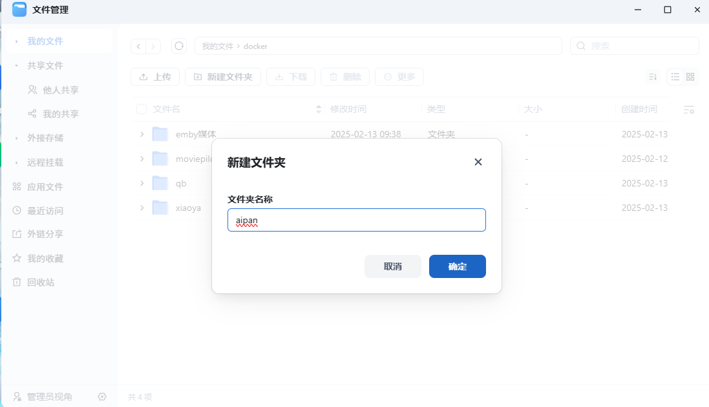This screenshot has height=407, width=709.
Task: Click the refresh icon beside navigation arrows
Action: click(179, 46)
